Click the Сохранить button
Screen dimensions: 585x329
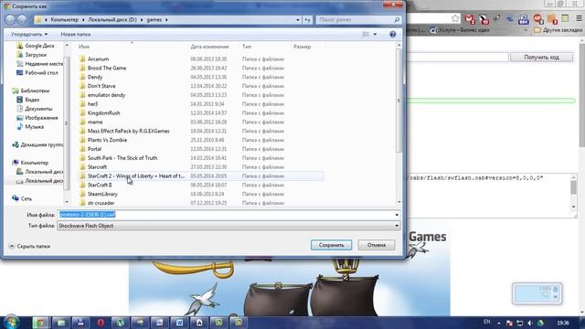[331, 245]
